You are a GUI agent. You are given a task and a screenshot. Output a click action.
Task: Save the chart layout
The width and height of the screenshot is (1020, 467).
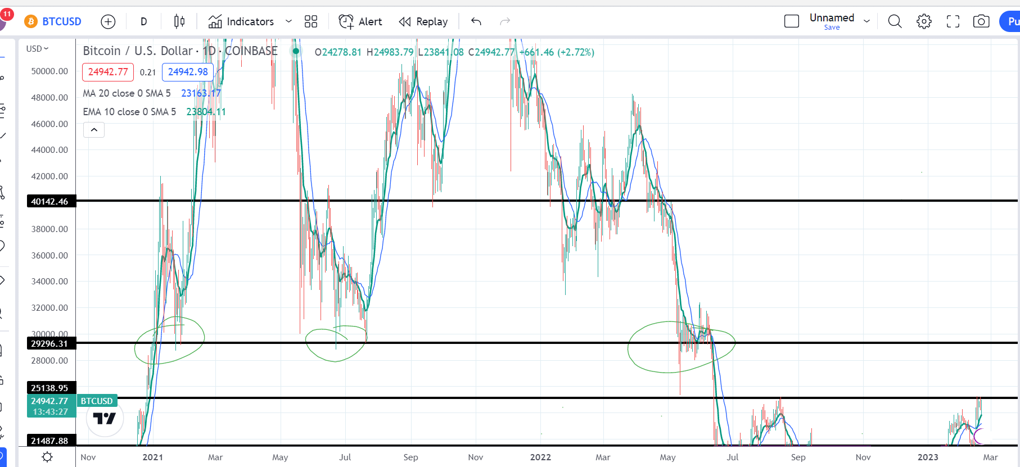[x=832, y=28]
